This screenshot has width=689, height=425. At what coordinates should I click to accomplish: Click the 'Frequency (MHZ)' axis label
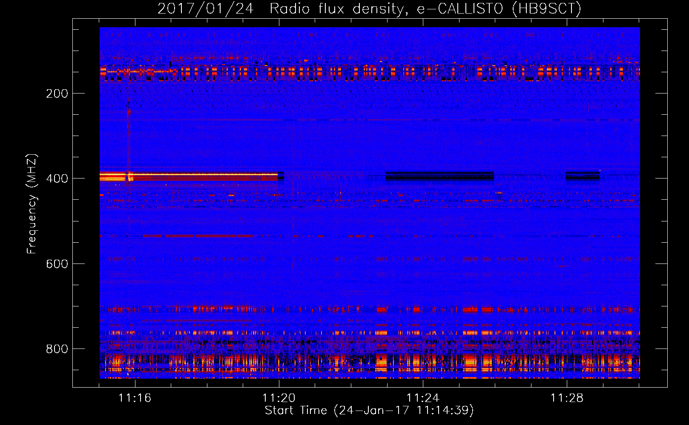32,204
